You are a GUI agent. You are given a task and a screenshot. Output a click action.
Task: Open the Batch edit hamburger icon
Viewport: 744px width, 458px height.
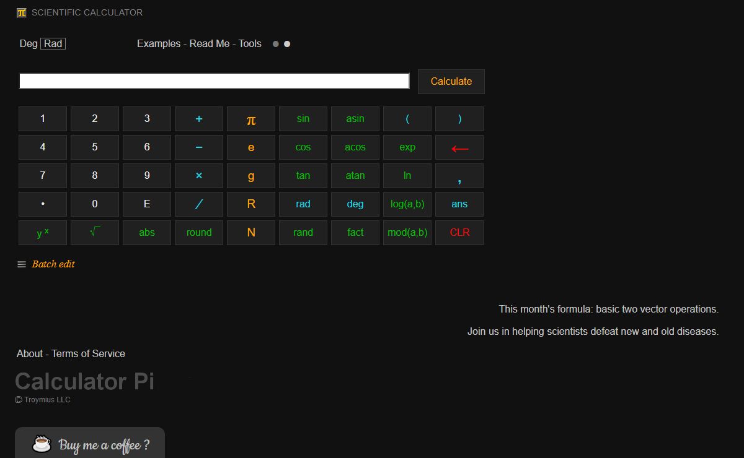pyautogui.click(x=22, y=264)
